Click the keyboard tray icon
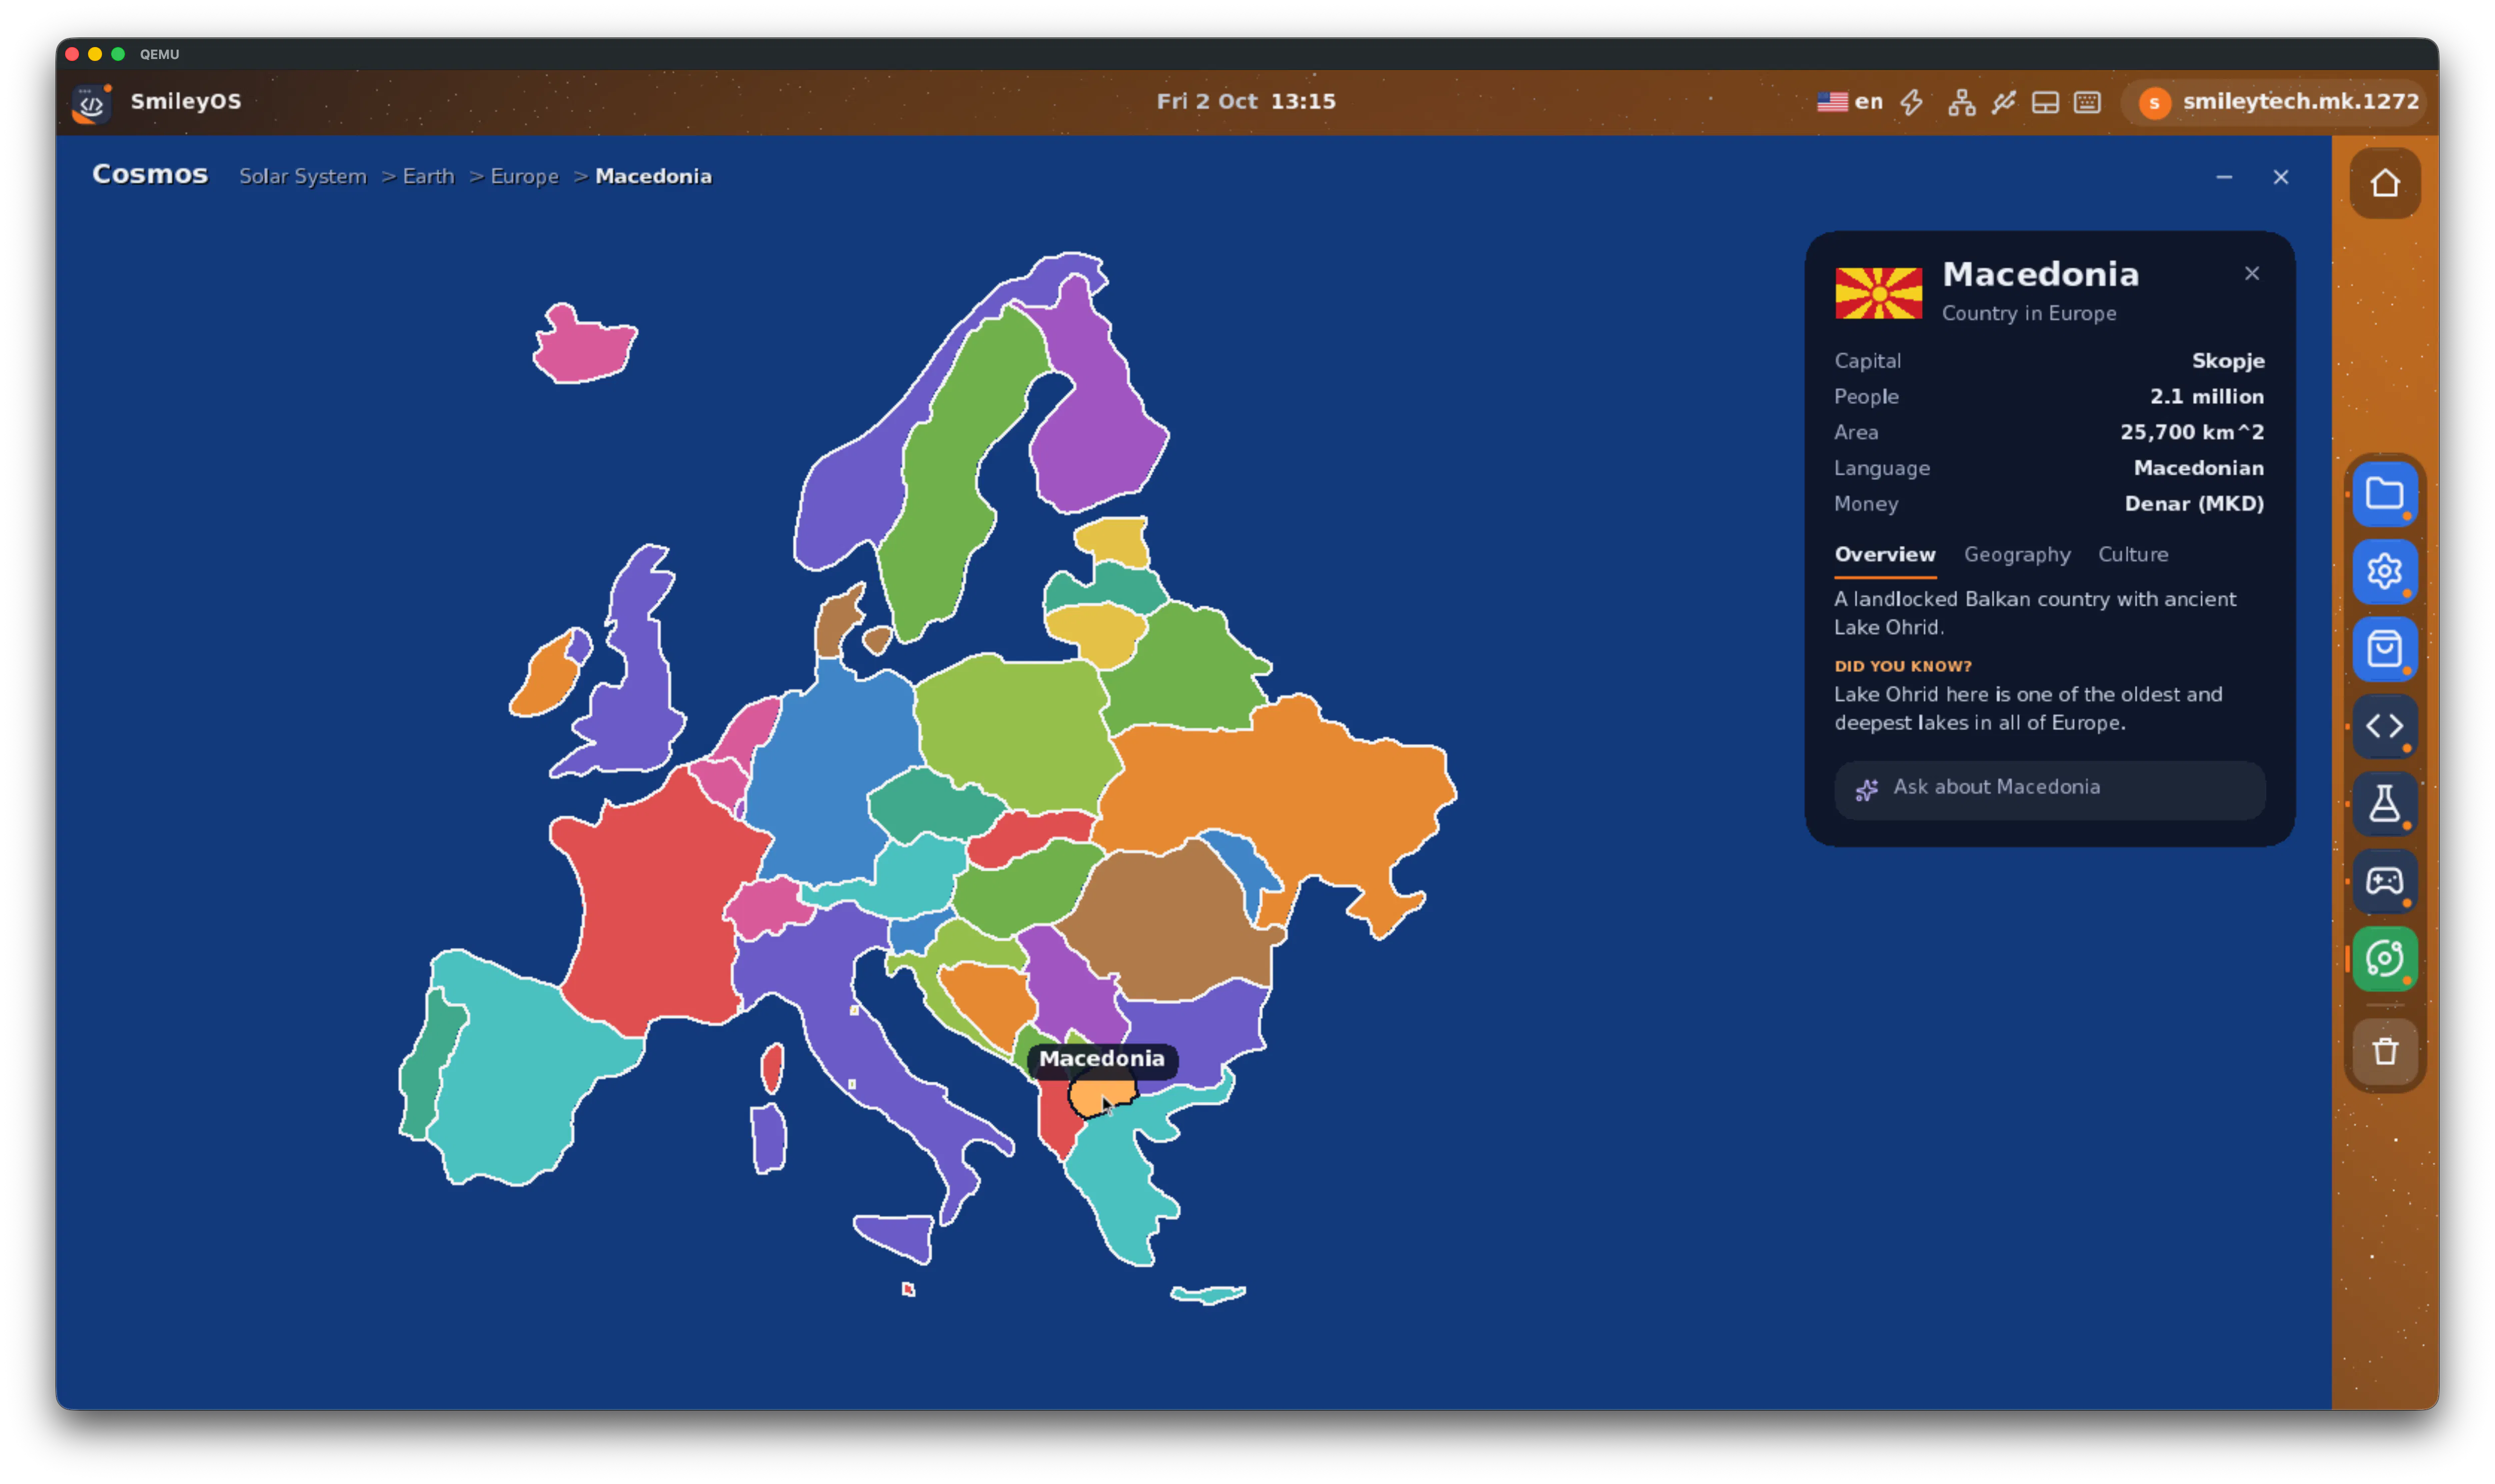The height and width of the screenshot is (1484, 2495). pyautogui.click(x=2087, y=102)
